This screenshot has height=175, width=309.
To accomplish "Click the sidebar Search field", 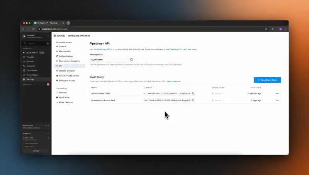I will tap(36, 43).
